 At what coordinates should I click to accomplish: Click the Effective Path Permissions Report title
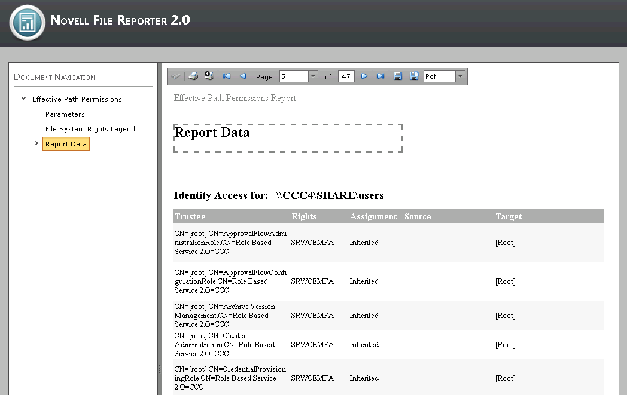coord(235,98)
